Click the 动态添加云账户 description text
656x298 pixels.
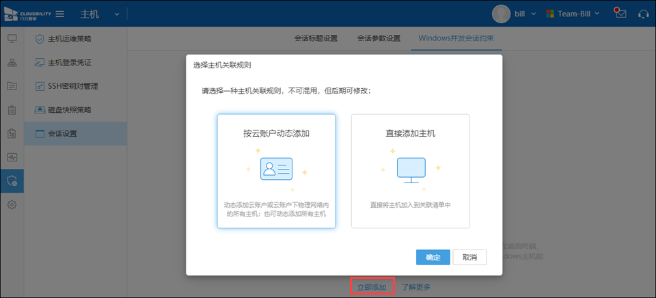pyautogui.click(x=276, y=209)
